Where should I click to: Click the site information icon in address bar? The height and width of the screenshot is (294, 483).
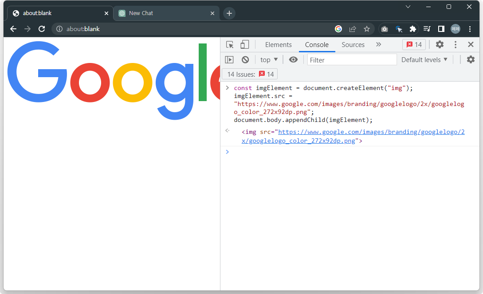click(x=59, y=29)
